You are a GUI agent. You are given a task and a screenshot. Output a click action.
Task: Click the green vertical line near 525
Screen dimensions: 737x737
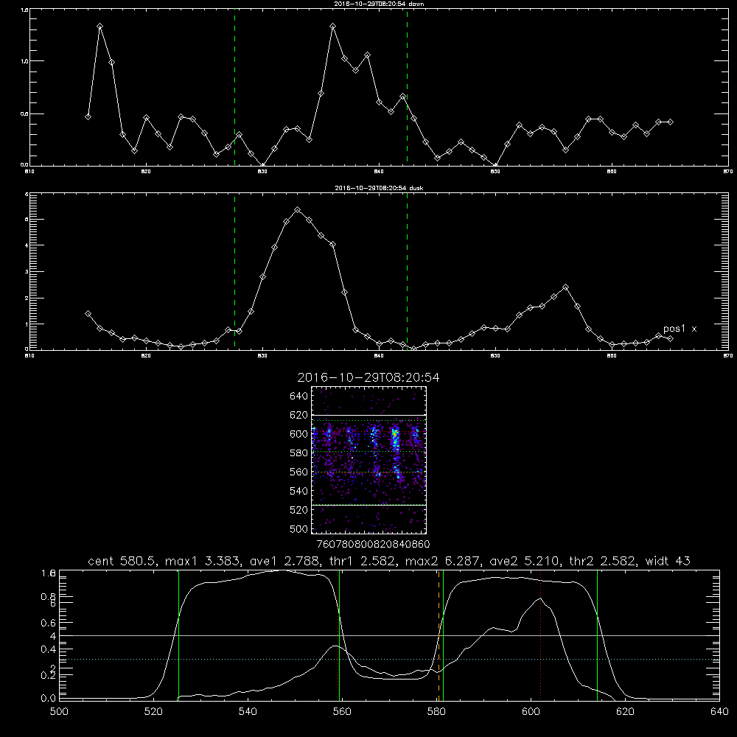pos(178,635)
